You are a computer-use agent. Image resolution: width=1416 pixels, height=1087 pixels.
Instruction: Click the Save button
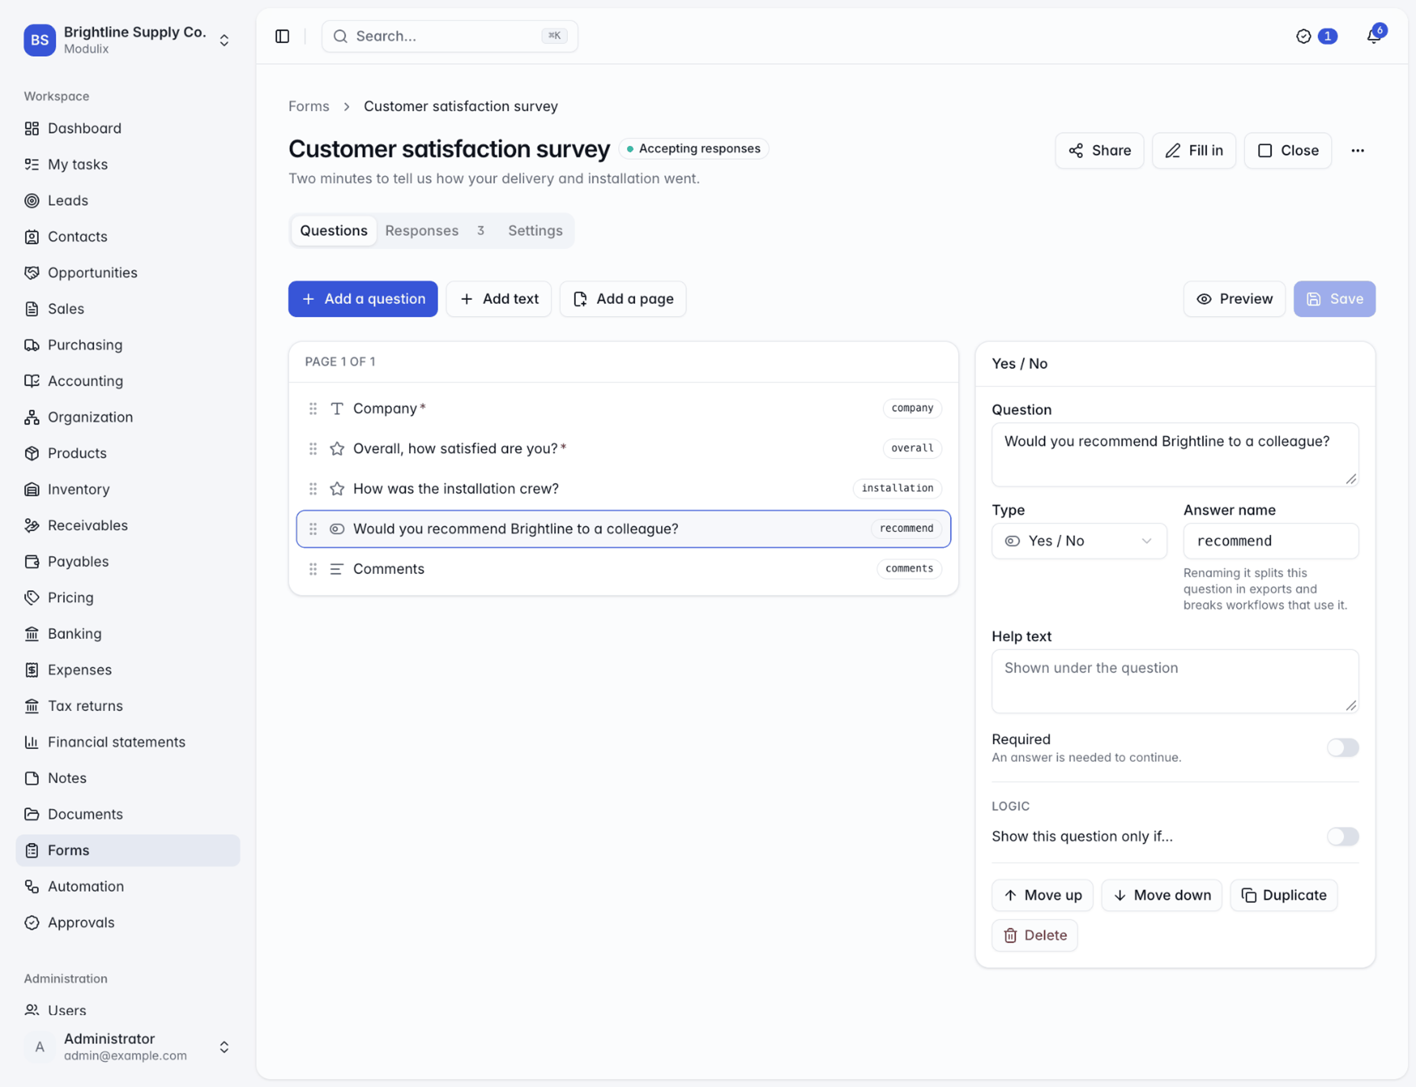click(x=1335, y=299)
